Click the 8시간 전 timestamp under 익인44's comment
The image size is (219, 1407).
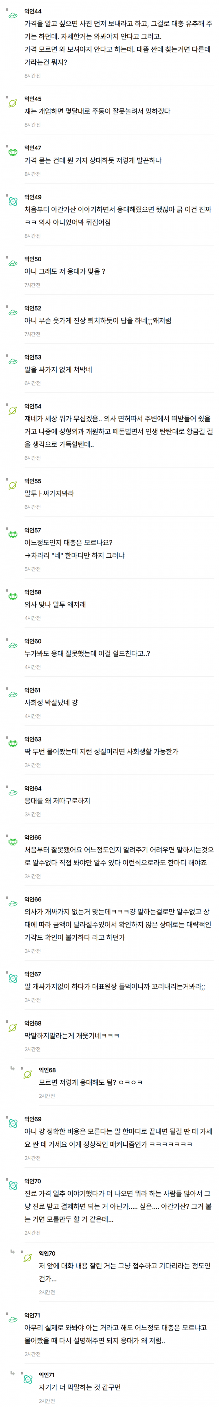33,76
